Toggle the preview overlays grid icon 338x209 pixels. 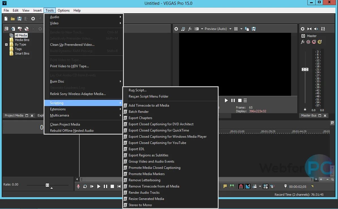[236, 29]
